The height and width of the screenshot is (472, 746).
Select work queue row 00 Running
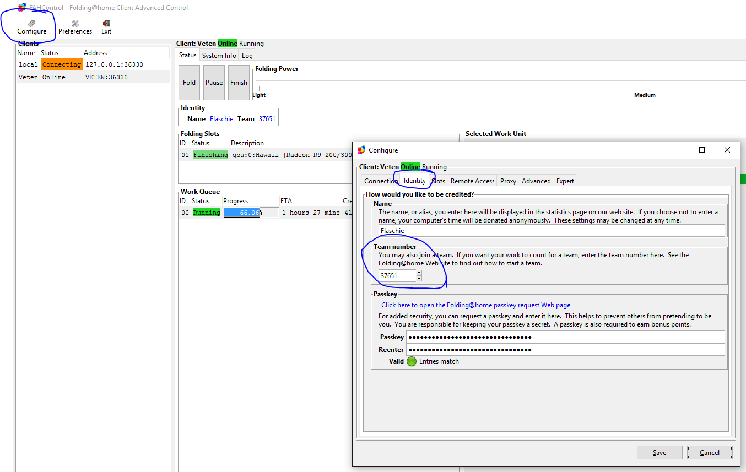coord(266,213)
